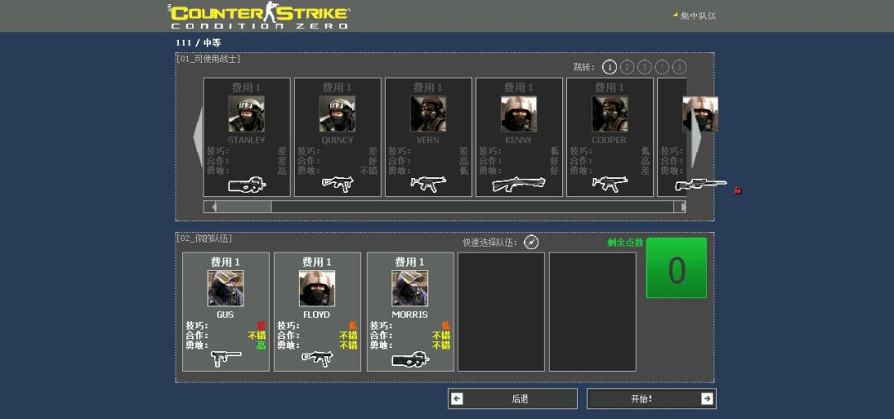Viewport: 894px width, 419px height.
Task: Select QUINCY's portrait in available fighters
Action: (337, 113)
